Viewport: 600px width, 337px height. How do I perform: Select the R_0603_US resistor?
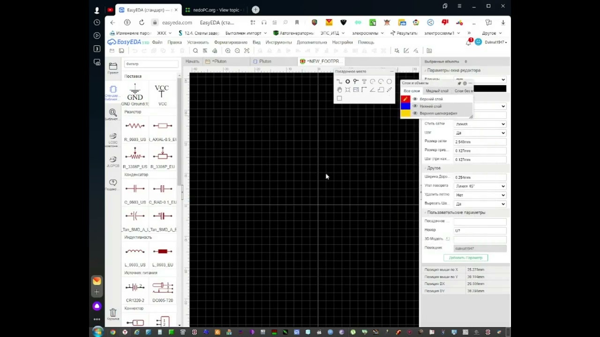(x=135, y=131)
